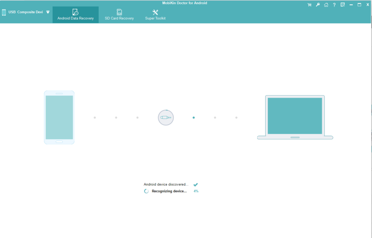Click the Android device discovered checkmark

point(195,184)
